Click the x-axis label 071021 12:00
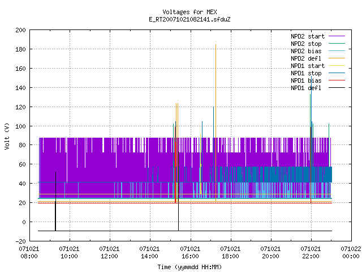This screenshot has height=272, width=362. point(109,253)
